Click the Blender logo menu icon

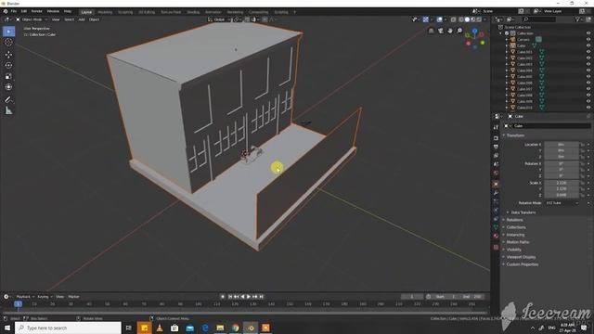6,11
